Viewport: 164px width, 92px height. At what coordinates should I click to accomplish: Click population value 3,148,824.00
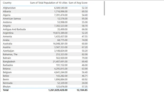pos(61,51)
